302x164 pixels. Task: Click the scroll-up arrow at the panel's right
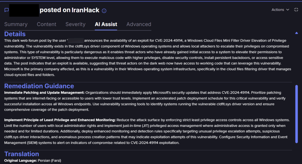pos(296,33)
